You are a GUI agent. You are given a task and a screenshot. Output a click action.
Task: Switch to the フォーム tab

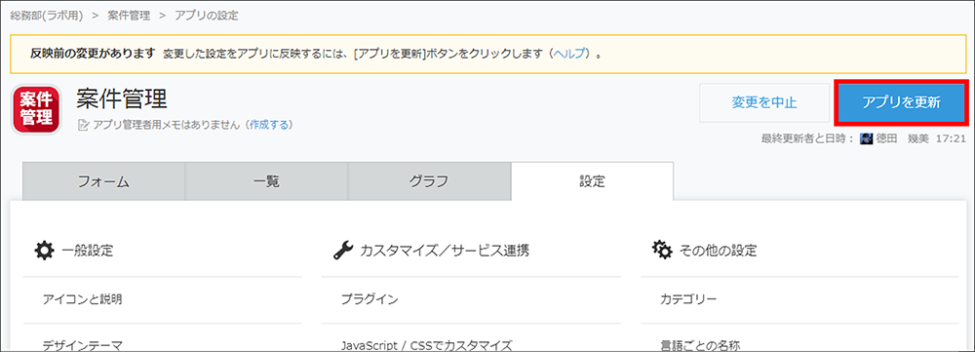[x=104, y=181]
